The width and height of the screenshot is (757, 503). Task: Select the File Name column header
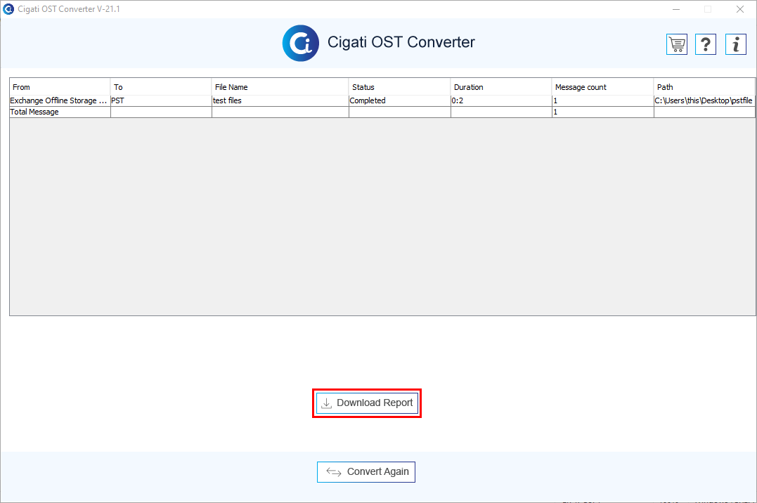pos(280,87)
